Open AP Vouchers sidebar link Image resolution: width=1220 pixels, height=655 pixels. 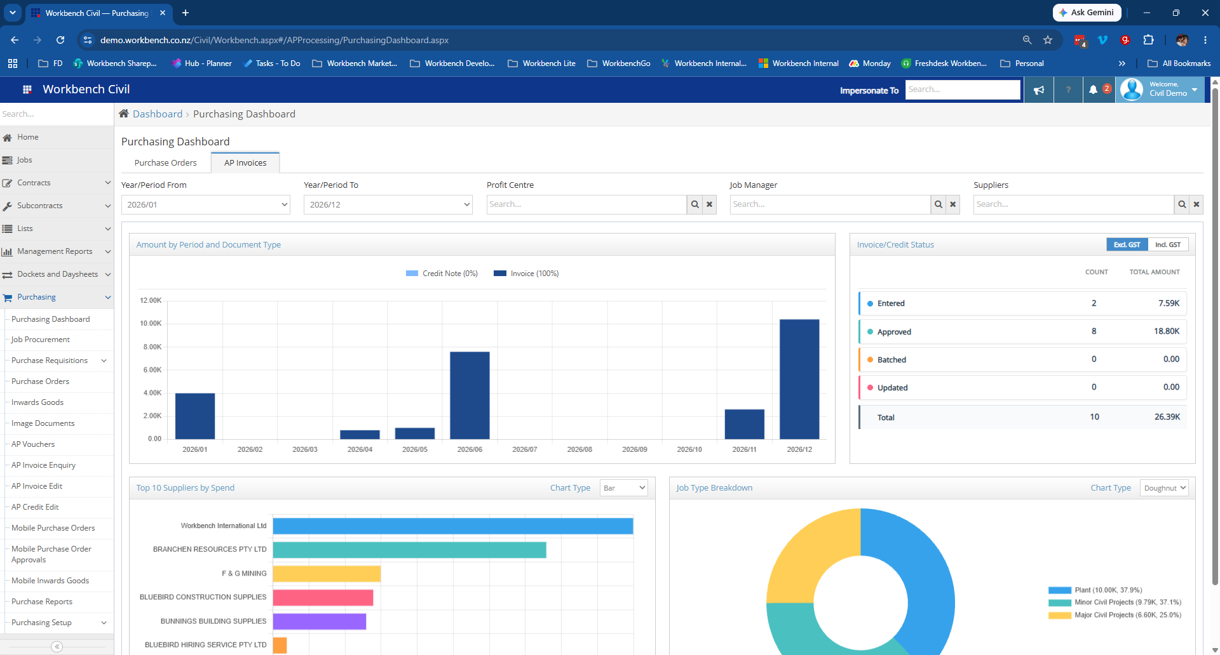click(x=33, y=444)
